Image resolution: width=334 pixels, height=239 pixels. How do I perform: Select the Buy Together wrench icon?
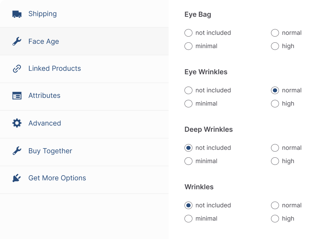17,150
